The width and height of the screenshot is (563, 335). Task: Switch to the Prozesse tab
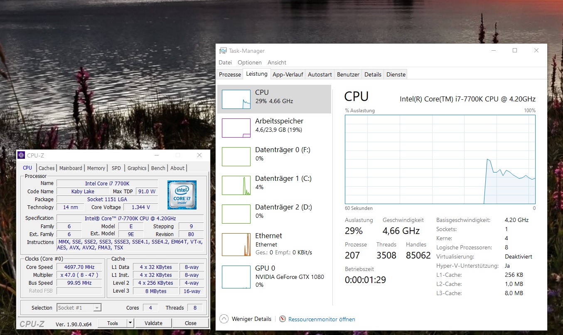230,74
